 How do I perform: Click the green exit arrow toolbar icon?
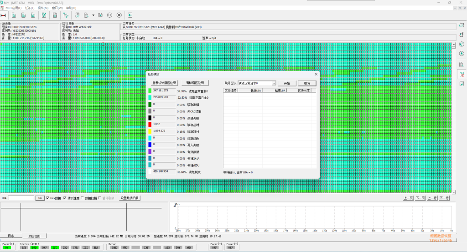tap(130, 15)
